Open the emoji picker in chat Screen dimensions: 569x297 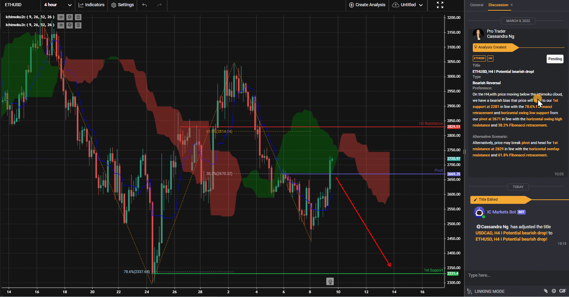(554, 291)
